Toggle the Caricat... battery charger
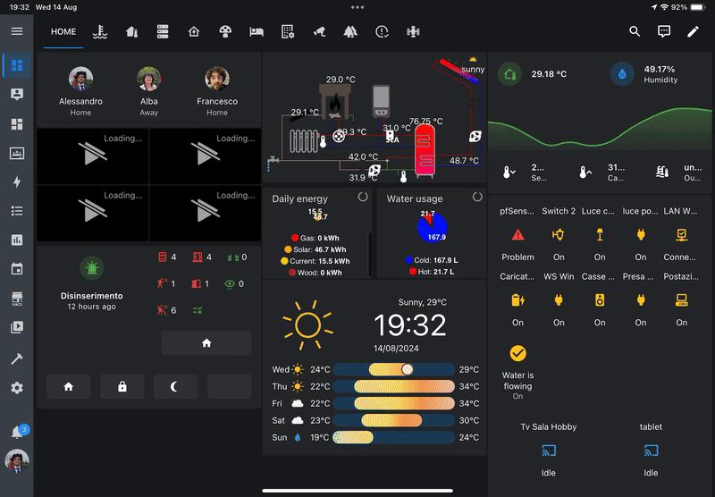715x497 pixels. 518,300
